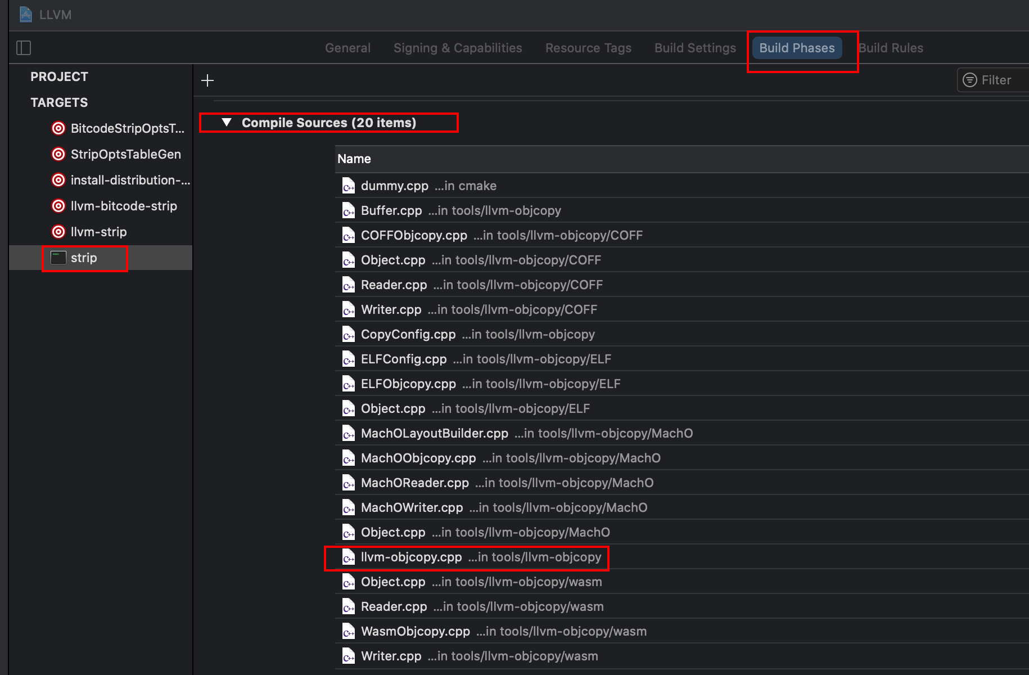Image resolution: width=1029 pixels, height=675 pixels.
Task: Click the MachOObjcopy.cpp file icon
Action: pos(349,458)
